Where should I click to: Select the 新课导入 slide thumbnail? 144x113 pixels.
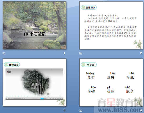click(111, 25)
